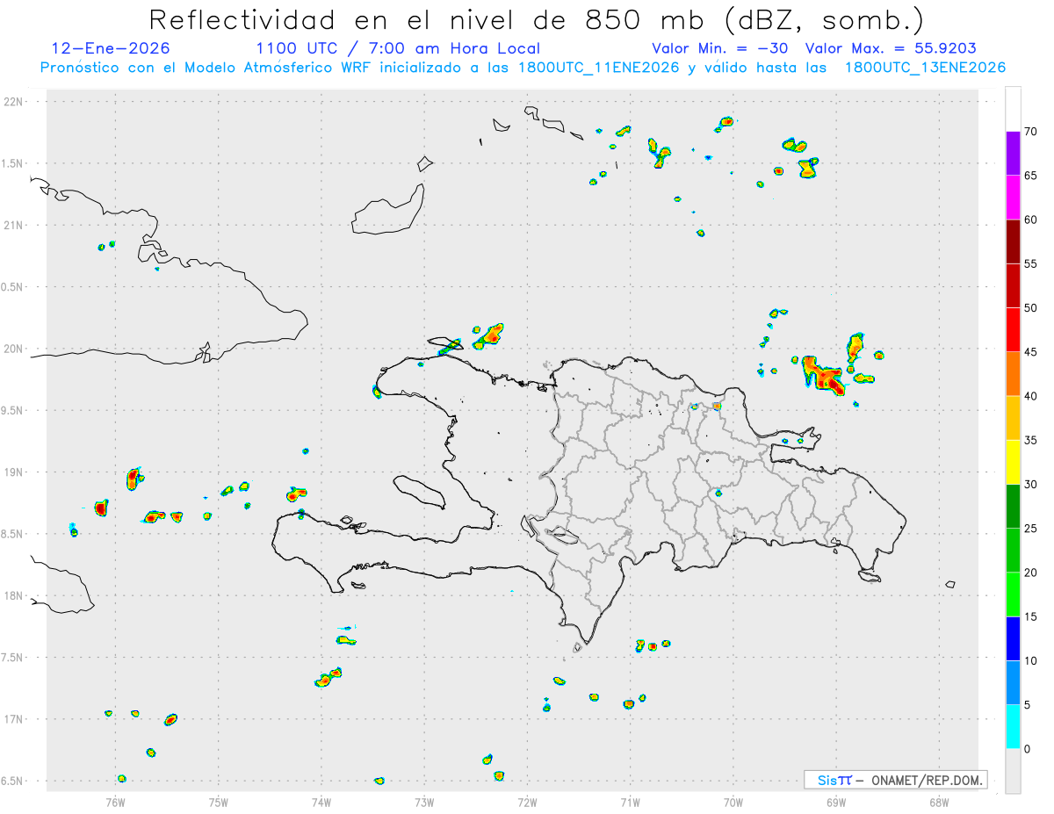Click the '76W' longitude label

coord(115,801)
